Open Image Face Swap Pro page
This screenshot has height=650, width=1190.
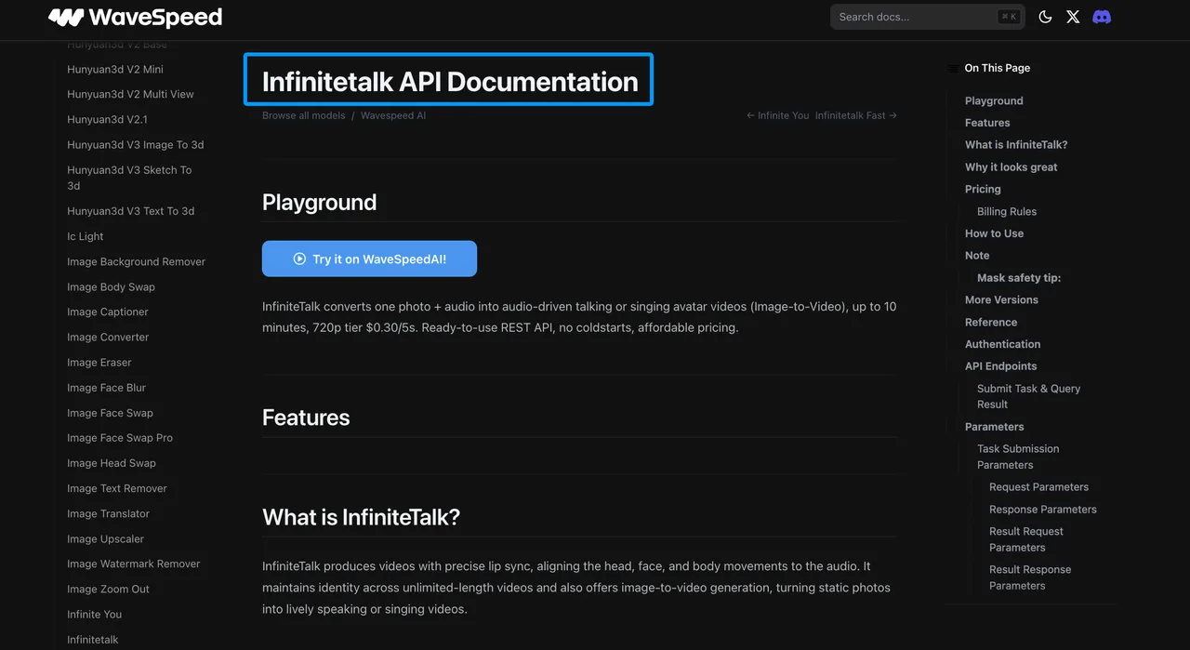pyautogui.click(x=120, y=437)
